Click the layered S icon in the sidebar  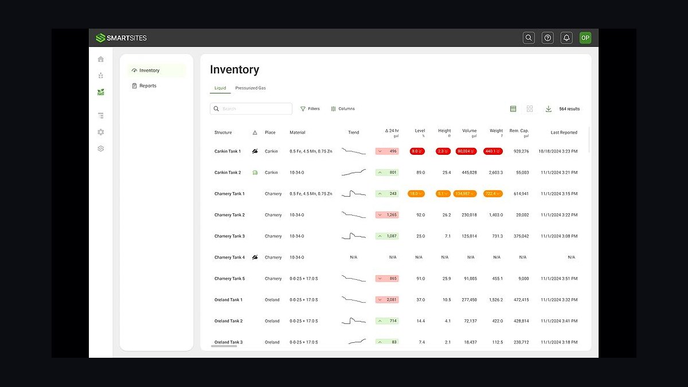[101, 148]
